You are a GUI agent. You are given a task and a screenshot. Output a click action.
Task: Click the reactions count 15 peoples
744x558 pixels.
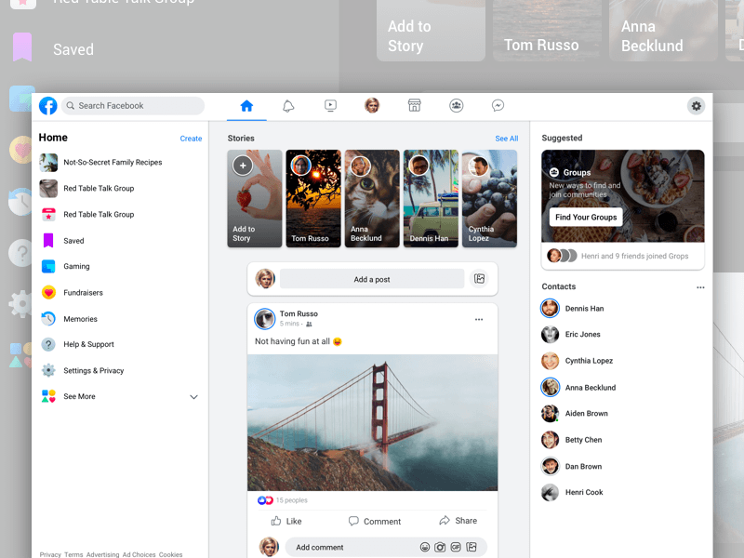[x=292, y=500]
